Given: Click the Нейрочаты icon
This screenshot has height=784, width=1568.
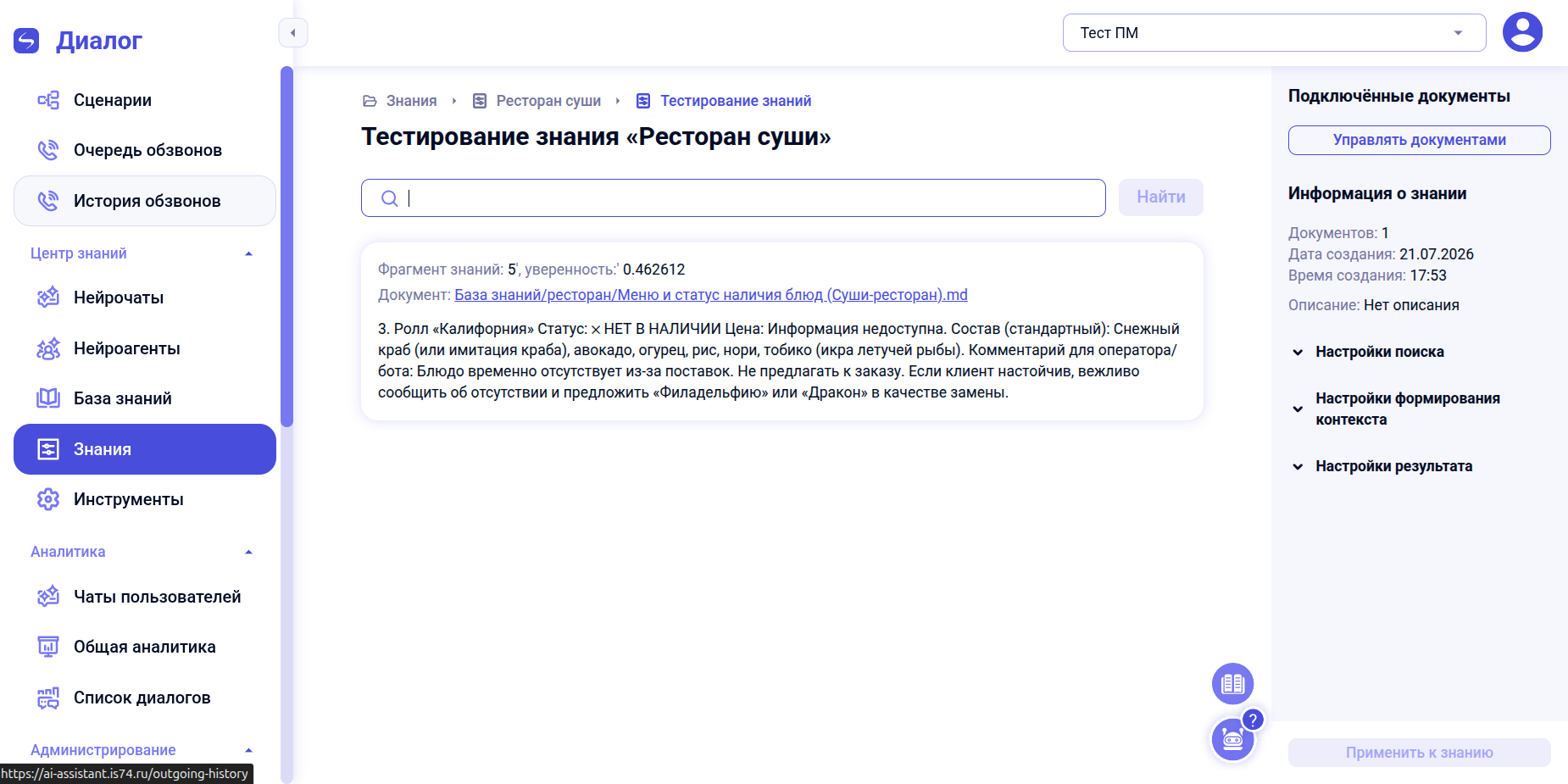Looking at the screenshot, I should click(48, 297).
